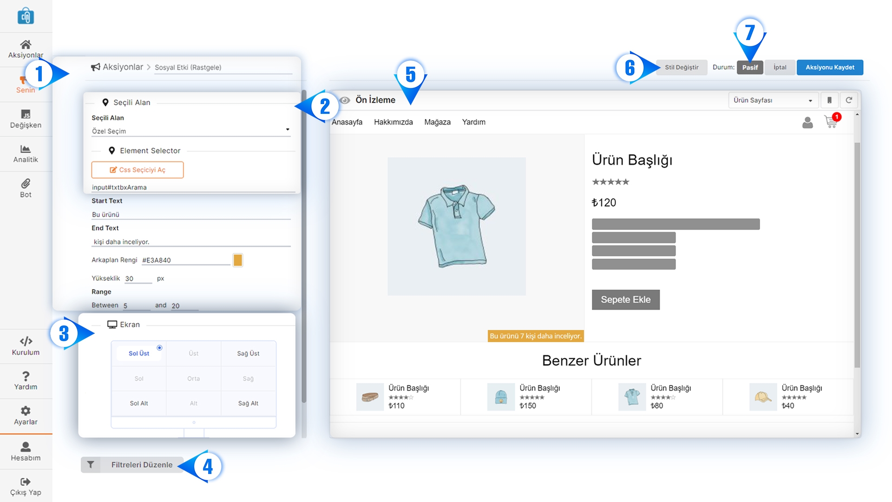Toggle the Pasif status button

coord(749,67)
